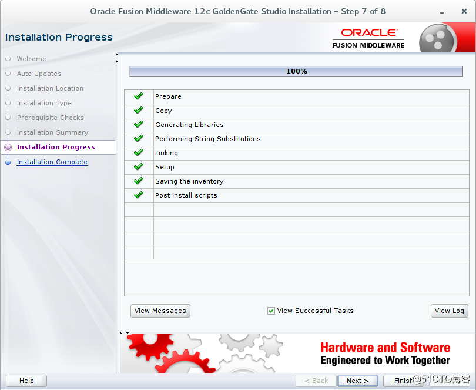Click the checkmark for Post install scripts
The width and height of the screenshot is (476, 390).
tap(139, 195)
